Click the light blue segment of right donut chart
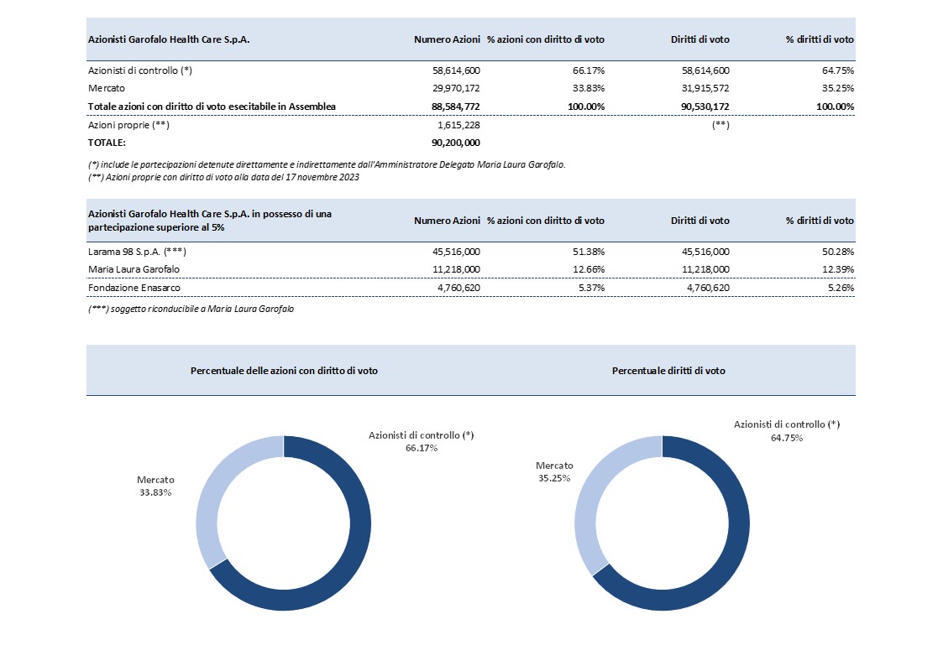Viewport: 943px width, 666px height. point(588,505)
